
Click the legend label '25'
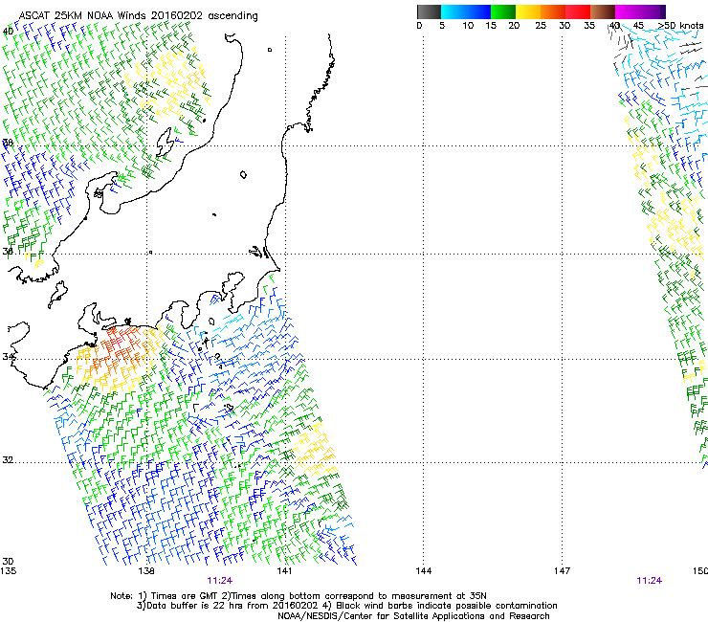point(541,26)
